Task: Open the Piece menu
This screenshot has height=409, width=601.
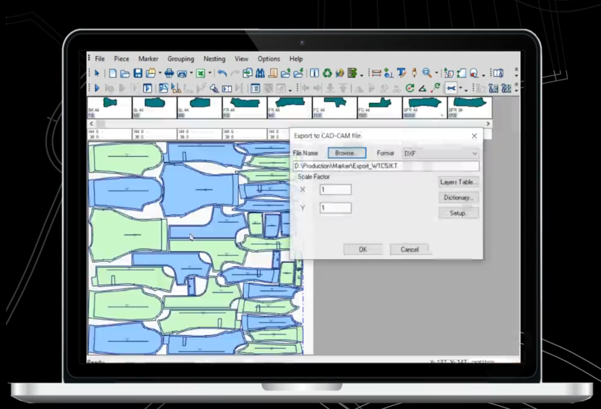Action: click(121, 59)
